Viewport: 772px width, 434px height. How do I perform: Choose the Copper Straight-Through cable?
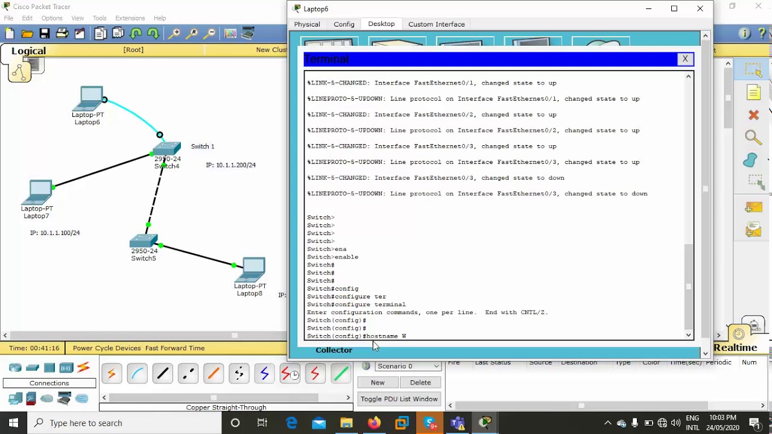[x=162, y=374]
